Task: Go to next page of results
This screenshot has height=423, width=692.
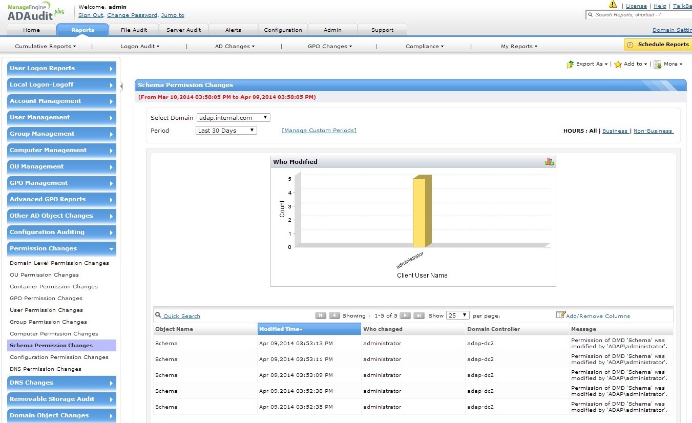Action: 405,315
